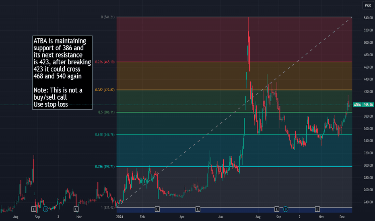Click the 500.00 price axis label
Screen dimensions: 375x221
pos(368,43)
